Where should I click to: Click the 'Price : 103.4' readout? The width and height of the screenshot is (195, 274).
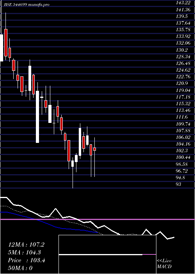click(x=27, y=260)
